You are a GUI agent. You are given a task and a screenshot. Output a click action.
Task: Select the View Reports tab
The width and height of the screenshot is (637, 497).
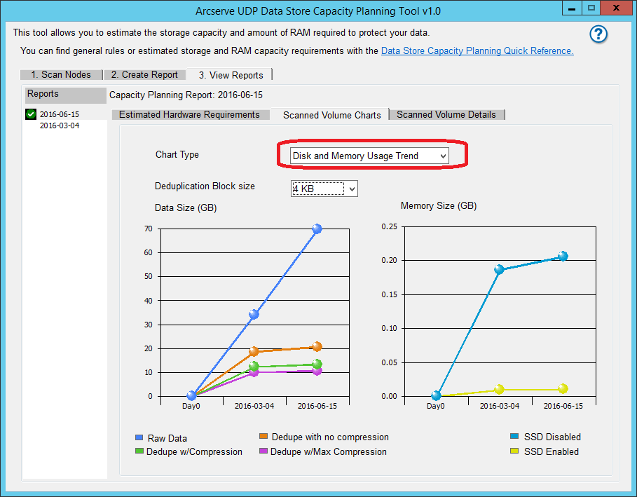(x=231, y=75)
